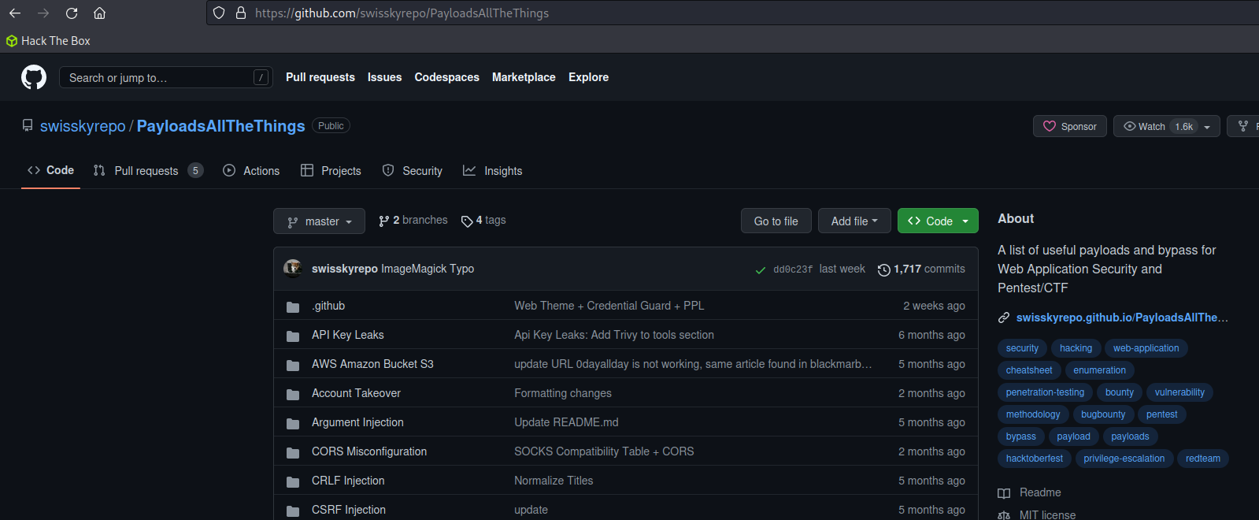Switch to the Projects tab
Viewport: 1259px width, 520px height.
(331, 170)
